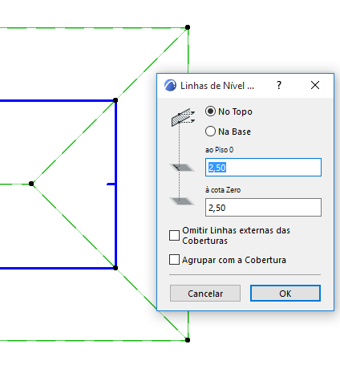This screenshot has width=340, height=389.
Task: Click the 'à cota Zero' label
Action: (x=223, y=190)
